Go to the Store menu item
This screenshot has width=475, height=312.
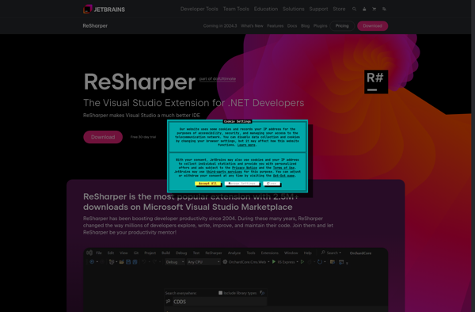point(339,9)
